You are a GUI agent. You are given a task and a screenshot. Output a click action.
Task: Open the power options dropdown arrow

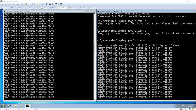[28, 4]
